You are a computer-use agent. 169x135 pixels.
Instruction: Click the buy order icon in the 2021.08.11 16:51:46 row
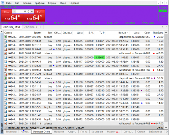(x=5, y=115)
